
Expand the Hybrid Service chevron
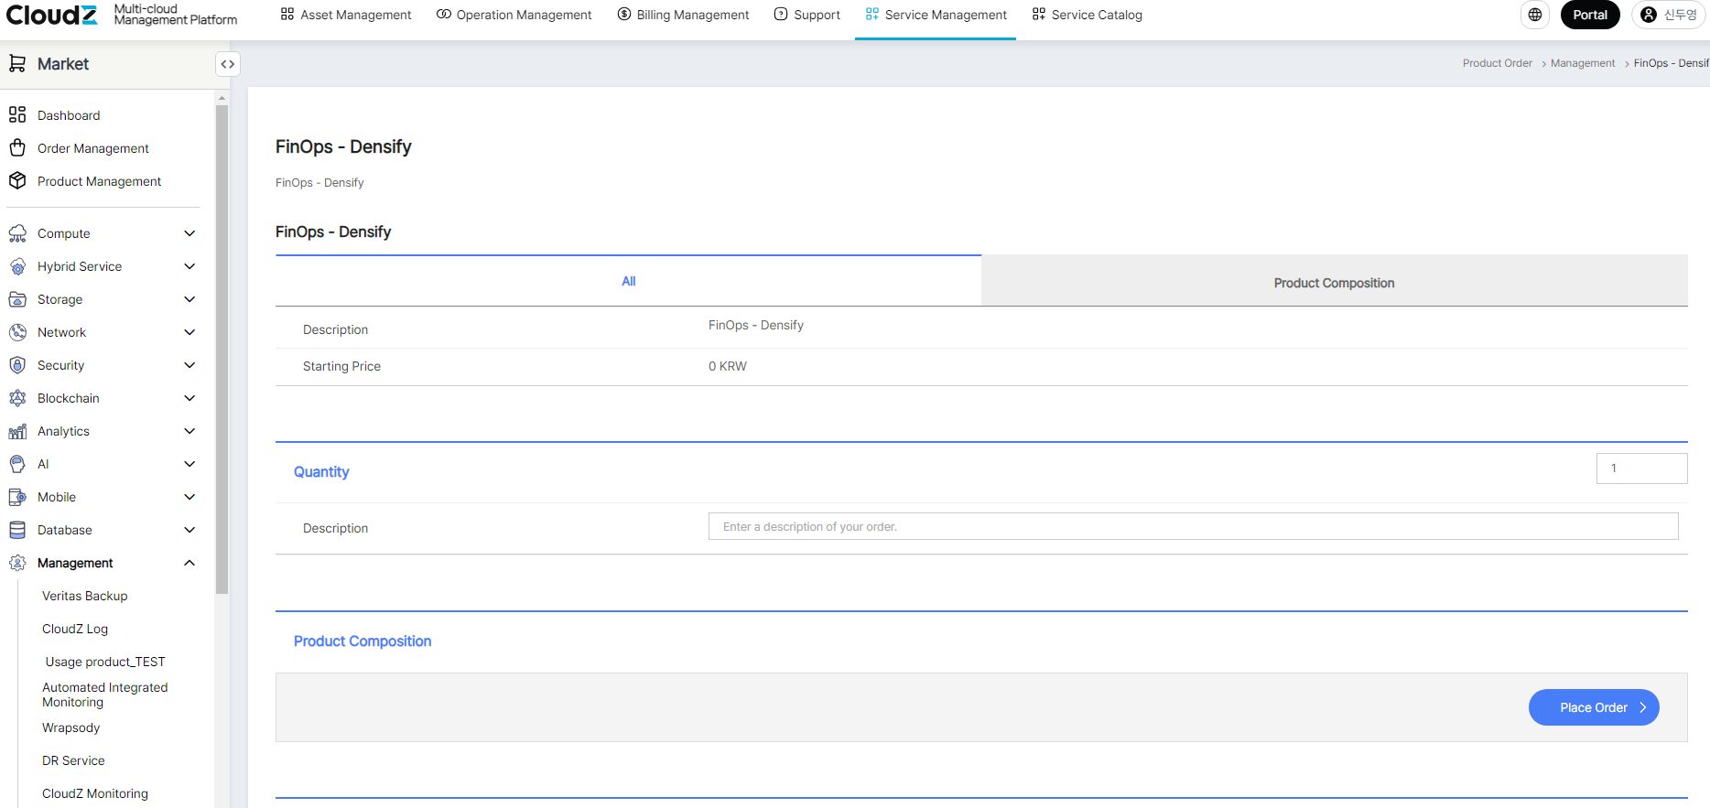pyautogui.click(x=189, y=266)
